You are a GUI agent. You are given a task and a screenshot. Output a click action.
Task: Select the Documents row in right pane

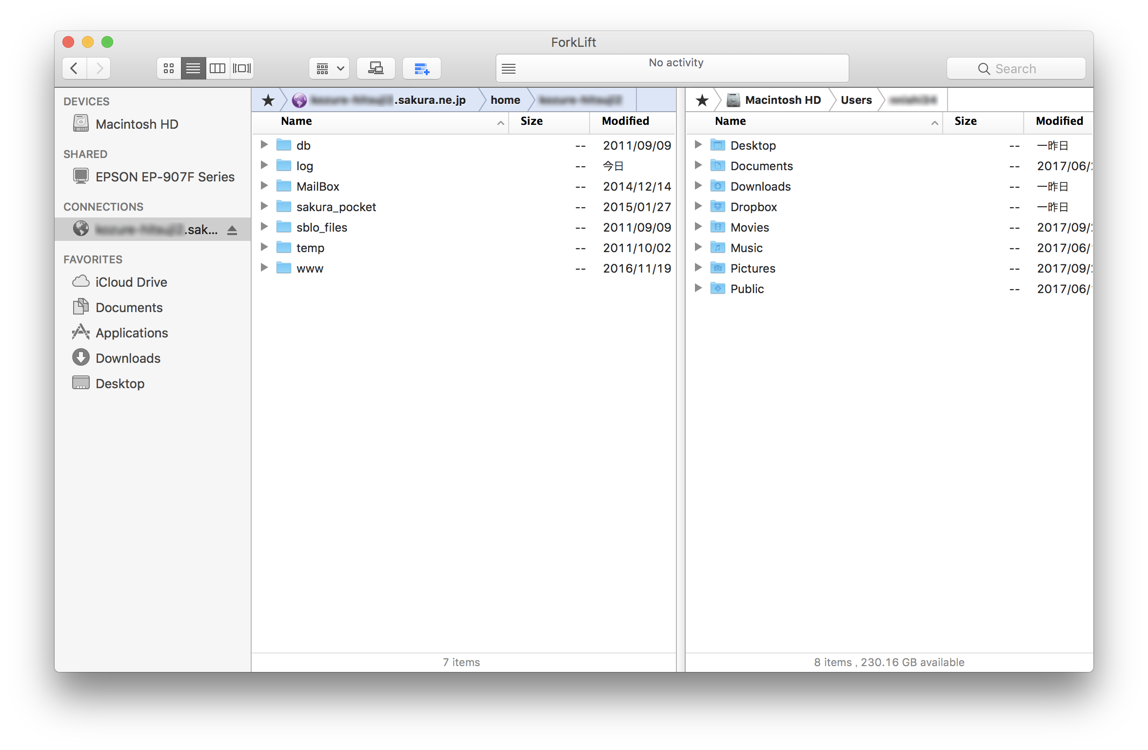click(889, 166)
